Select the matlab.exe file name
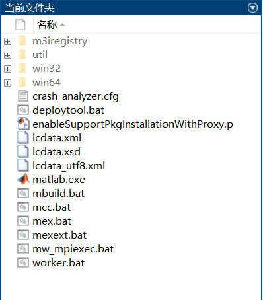Image resolution: width=263 pixels, height=300 pixels. (x=59, y=180)
